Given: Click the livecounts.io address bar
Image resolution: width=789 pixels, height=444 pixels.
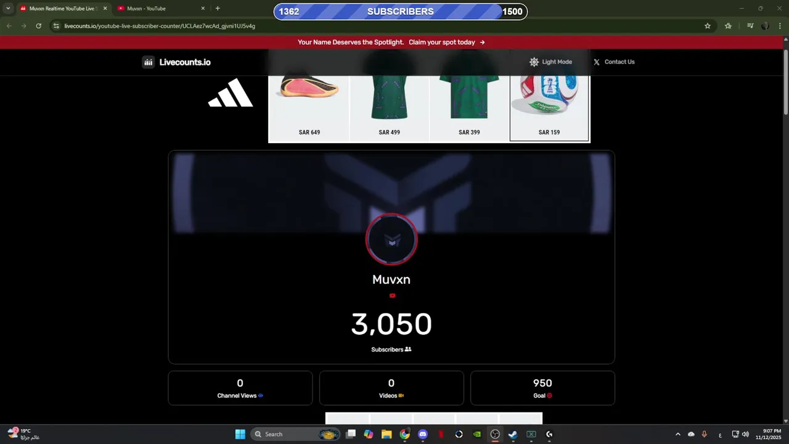Looking at the screenshot, I should point(382,26).
